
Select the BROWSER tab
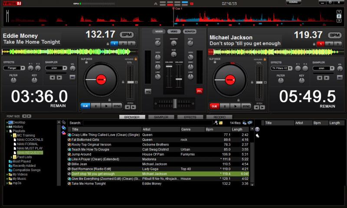[x=132, y=117]
